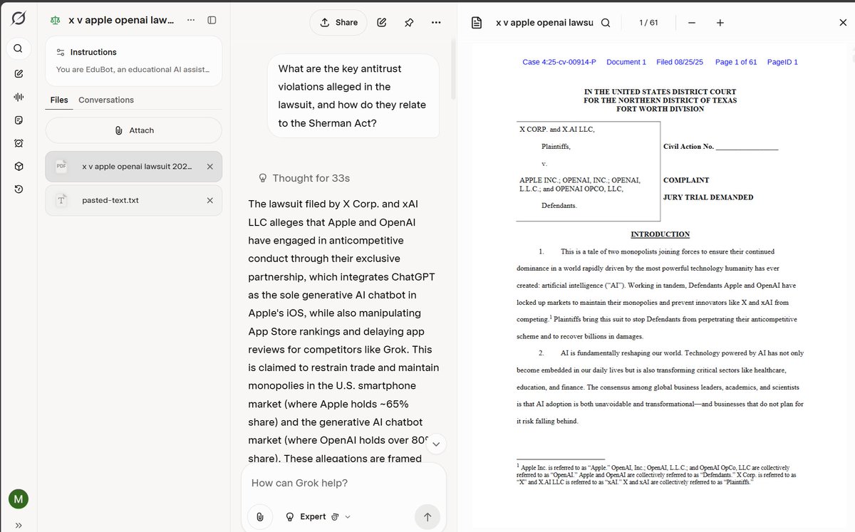Screen dimensions: 855x532
Task: Click the Share button
Action: point(338,22)
